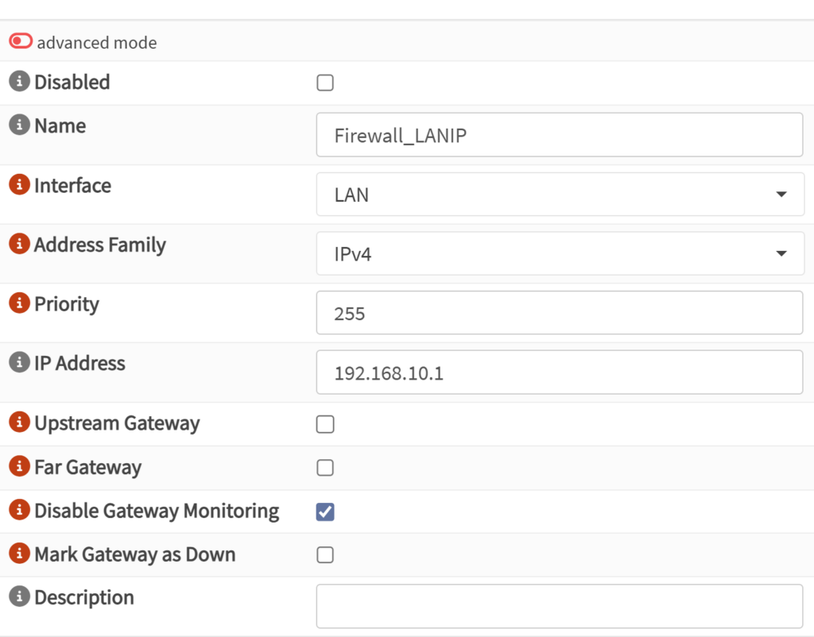Show help for Mark Gateway as Down

click(19, 554)
